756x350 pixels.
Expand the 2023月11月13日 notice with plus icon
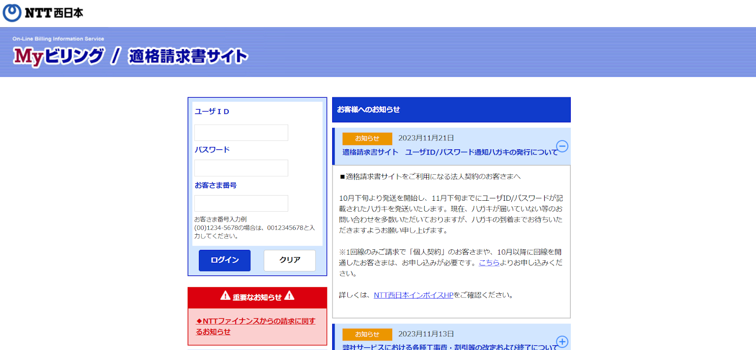click(562, 341)
